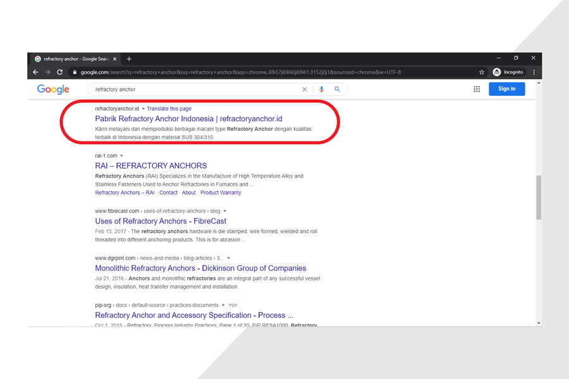Minimize the Chrome window
The height and width of the screenshot is (379, 569).
(499, 58)
